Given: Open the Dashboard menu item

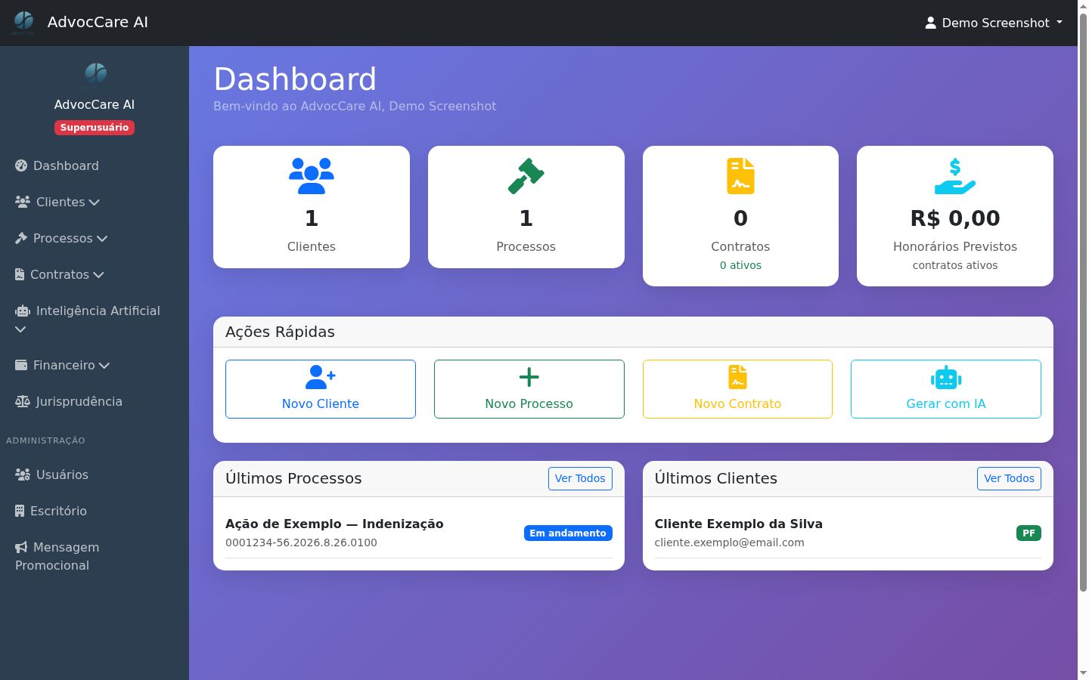Looking at the screenshot, I should [x=95, y=165].
